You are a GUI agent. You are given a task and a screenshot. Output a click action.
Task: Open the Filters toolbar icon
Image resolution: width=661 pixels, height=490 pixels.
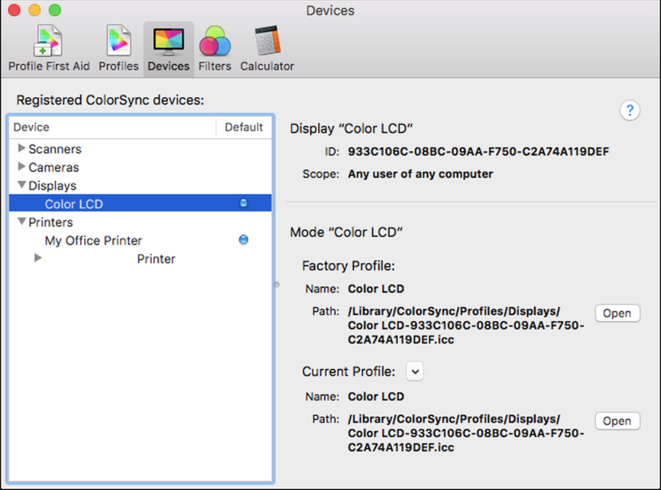coord(215,49)
